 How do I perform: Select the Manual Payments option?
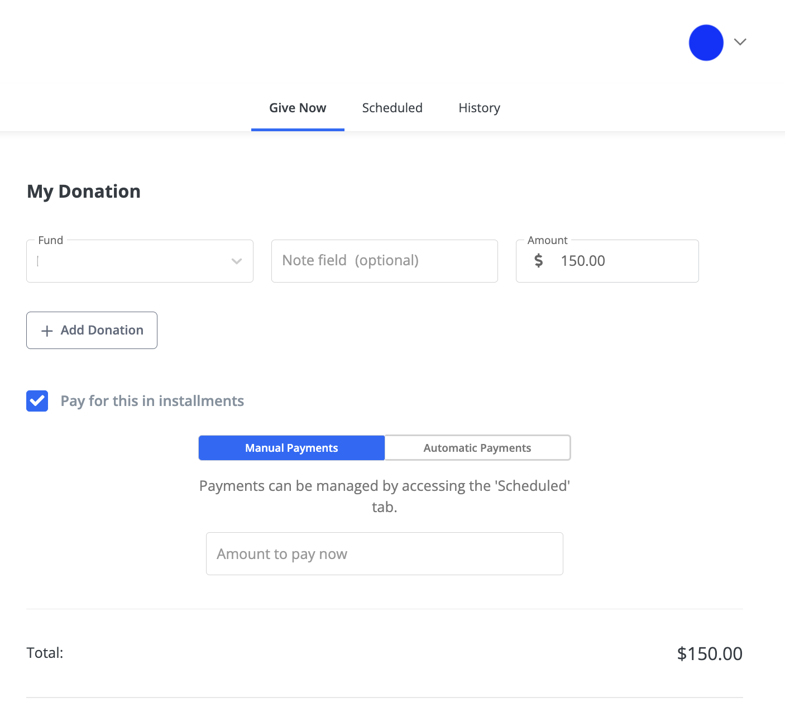291,447
